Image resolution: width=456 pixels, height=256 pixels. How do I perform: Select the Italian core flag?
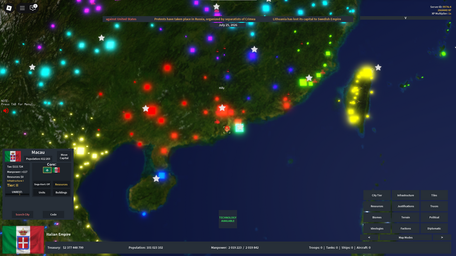point(57,170)
